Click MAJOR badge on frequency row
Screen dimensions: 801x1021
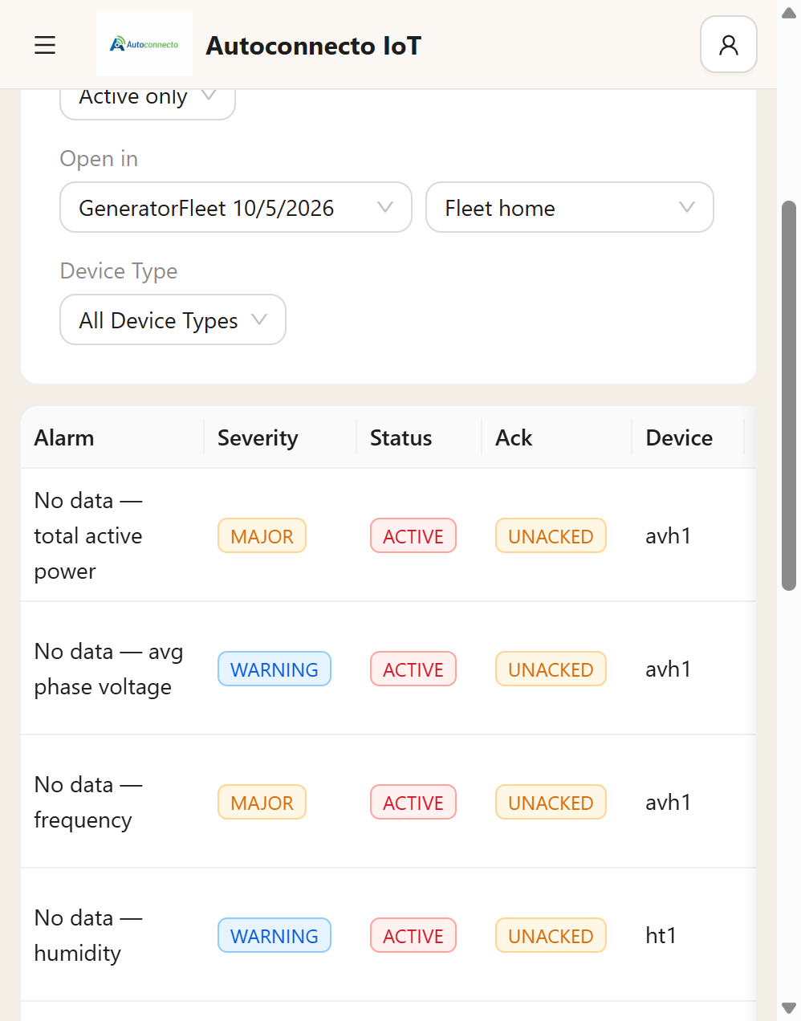click(262, 802)
